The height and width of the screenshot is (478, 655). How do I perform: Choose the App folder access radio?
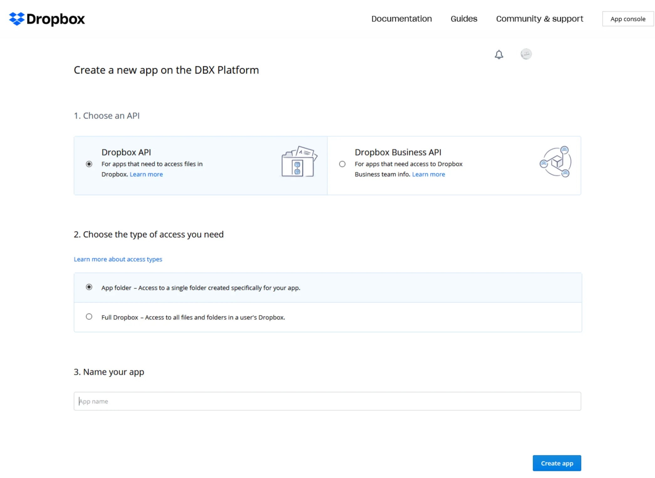coord(89,287)
